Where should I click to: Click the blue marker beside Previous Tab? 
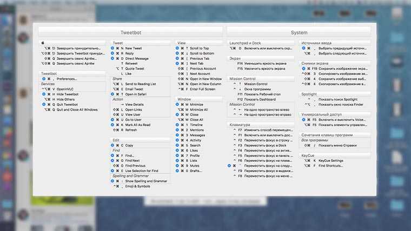click(x=177, y=58)
